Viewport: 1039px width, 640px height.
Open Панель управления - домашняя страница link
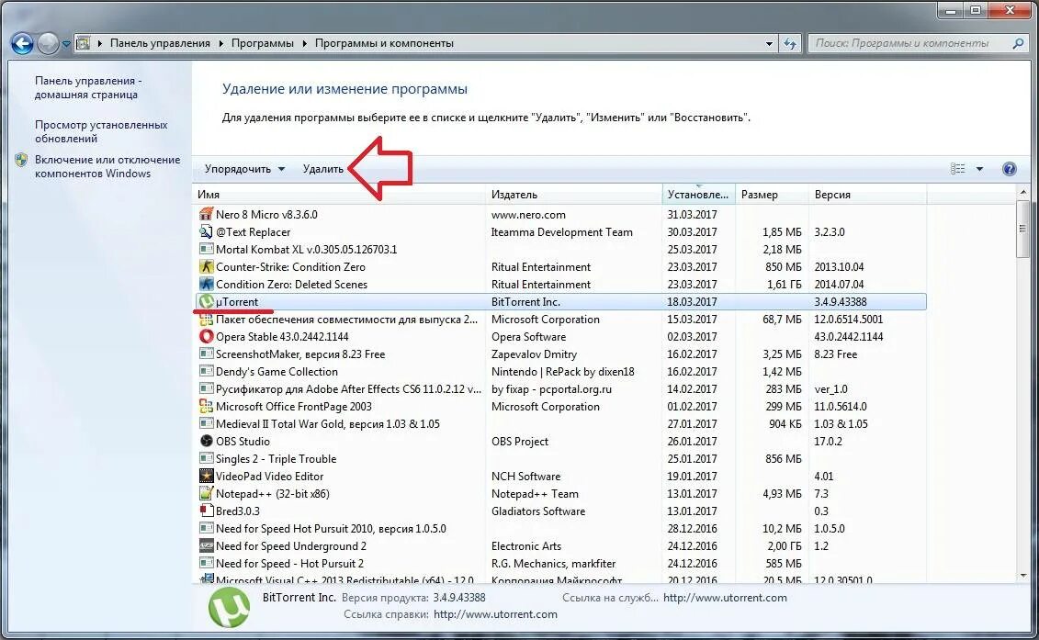click(88, 87)
